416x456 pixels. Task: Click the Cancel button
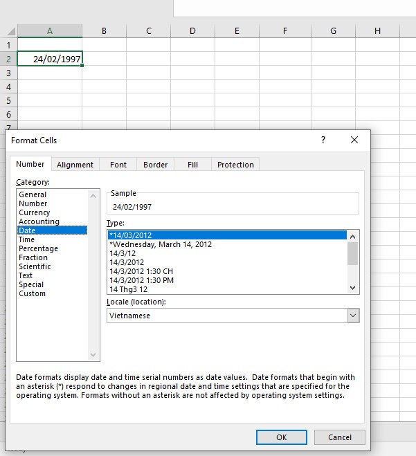tap(339, 437)
